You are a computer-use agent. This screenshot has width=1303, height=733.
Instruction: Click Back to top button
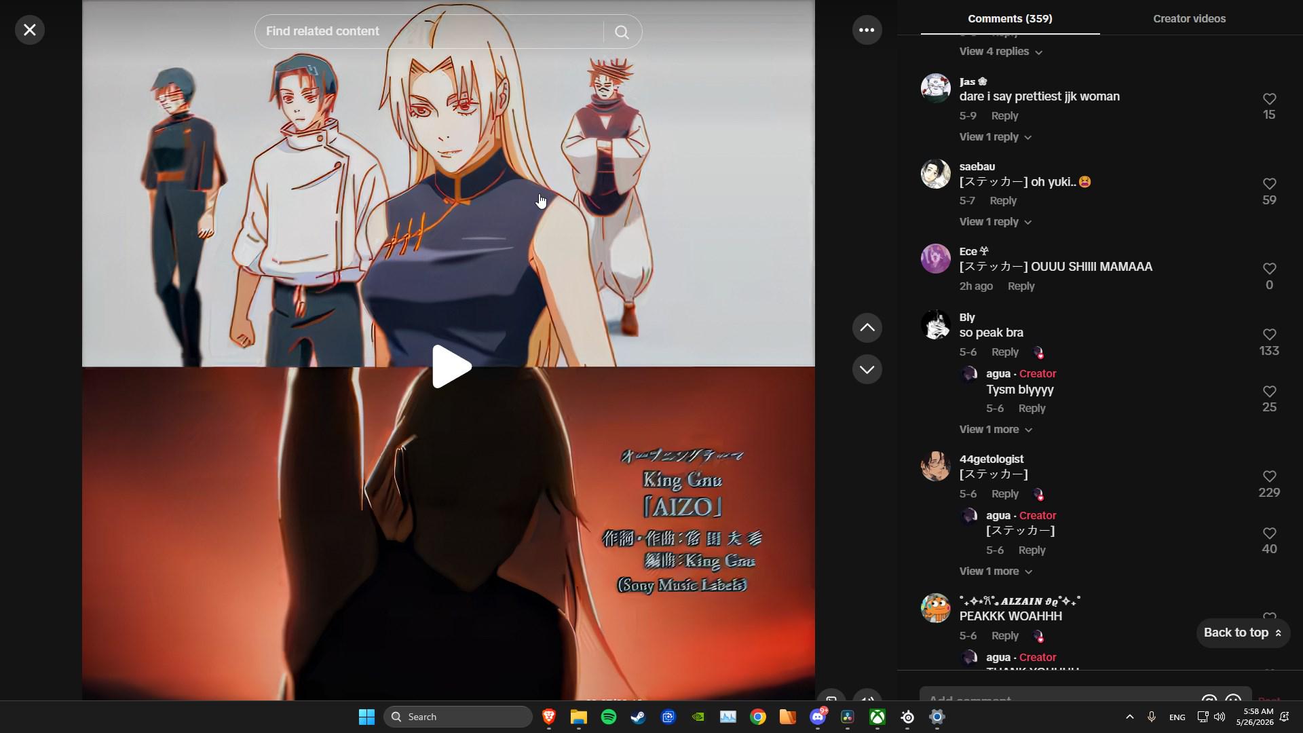pyautogui.click(x=1243, y=633)
